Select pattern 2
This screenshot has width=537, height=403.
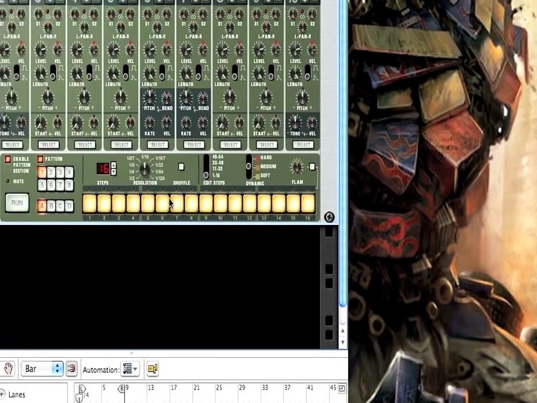click(x=51, y=172)
